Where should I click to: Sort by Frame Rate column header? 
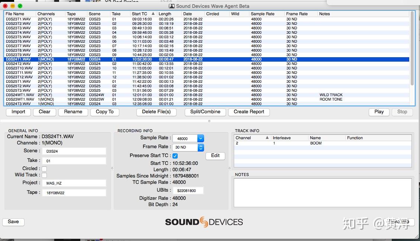click(x=301, y=14)
